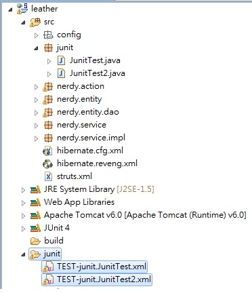Collapse the junit folder at bottom

[x=23, y=254]
